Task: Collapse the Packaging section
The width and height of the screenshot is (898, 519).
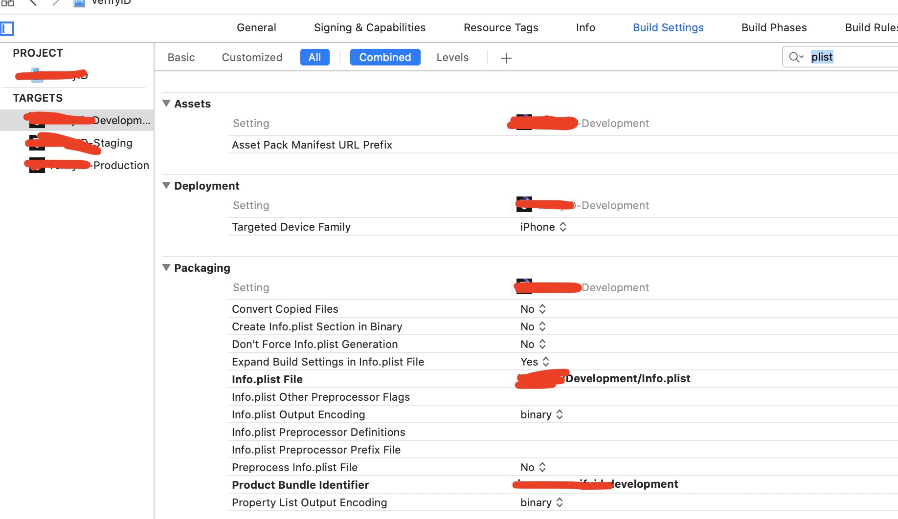Action: 166,267
